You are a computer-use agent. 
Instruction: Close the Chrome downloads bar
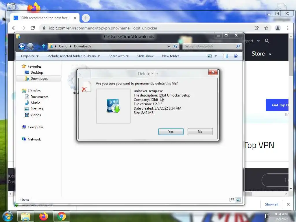point(288,204)
